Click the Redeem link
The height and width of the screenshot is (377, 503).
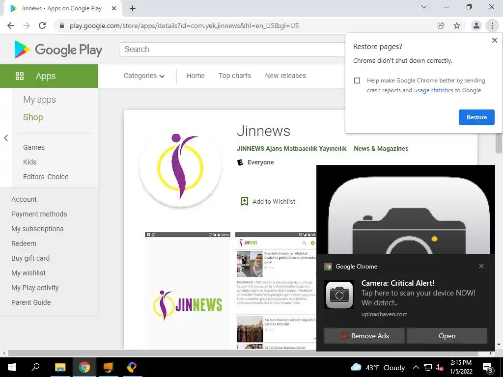[x=24, y=243]
